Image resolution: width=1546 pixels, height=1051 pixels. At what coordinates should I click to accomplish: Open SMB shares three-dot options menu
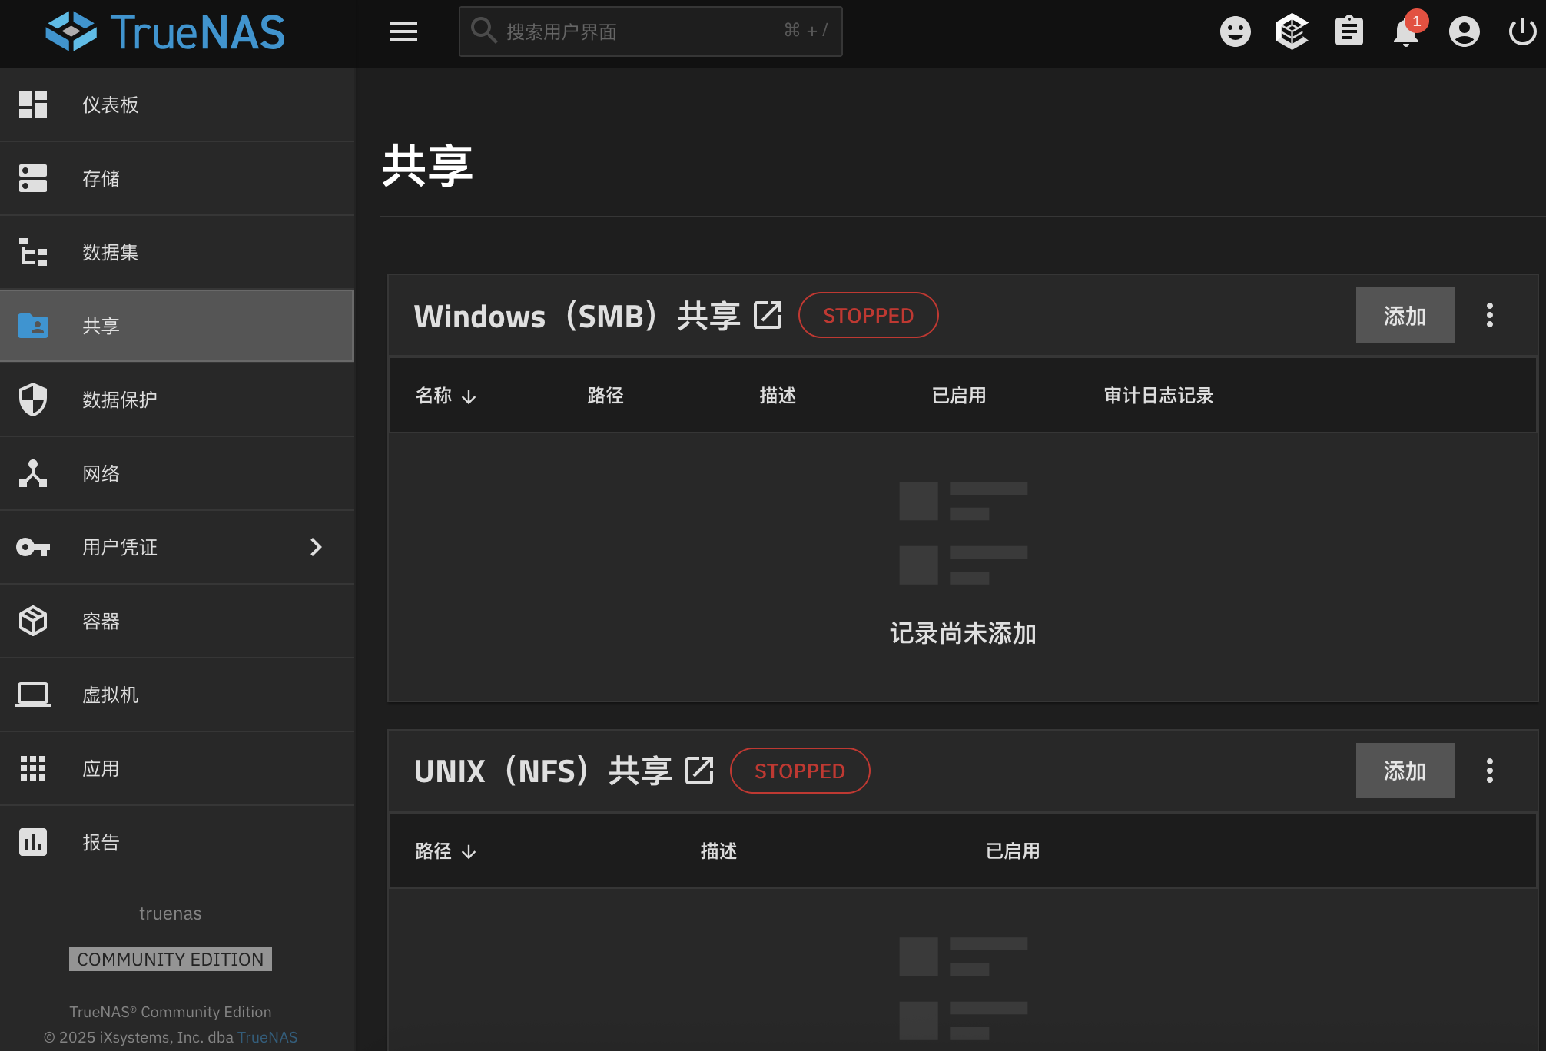pos(1489,315)
